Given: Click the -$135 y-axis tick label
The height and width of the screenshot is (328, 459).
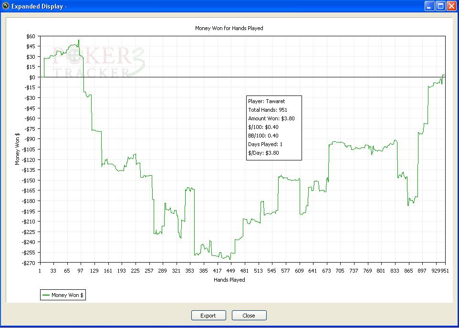Looking at the screenshot, I should (x=29, y=170).
